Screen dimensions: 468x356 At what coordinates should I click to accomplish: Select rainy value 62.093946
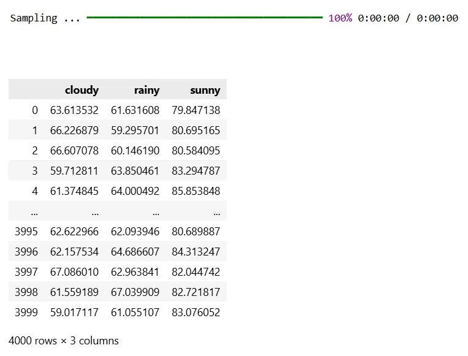pyautogui.click(x=135, y=232)
